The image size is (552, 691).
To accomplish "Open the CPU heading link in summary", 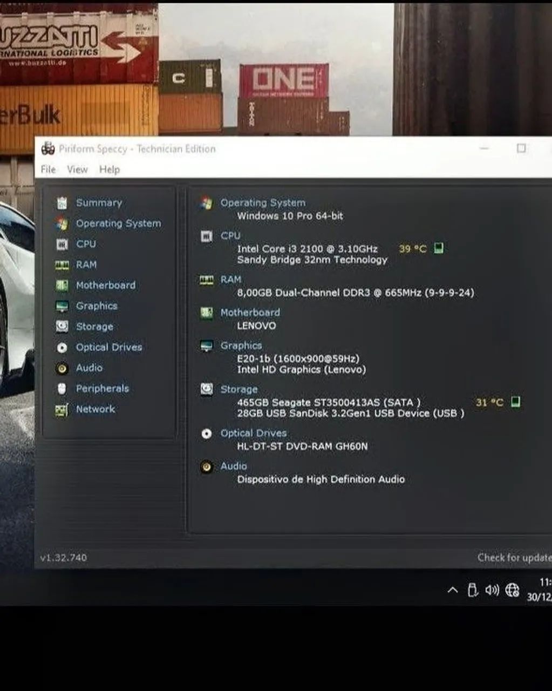I will 230,235.
